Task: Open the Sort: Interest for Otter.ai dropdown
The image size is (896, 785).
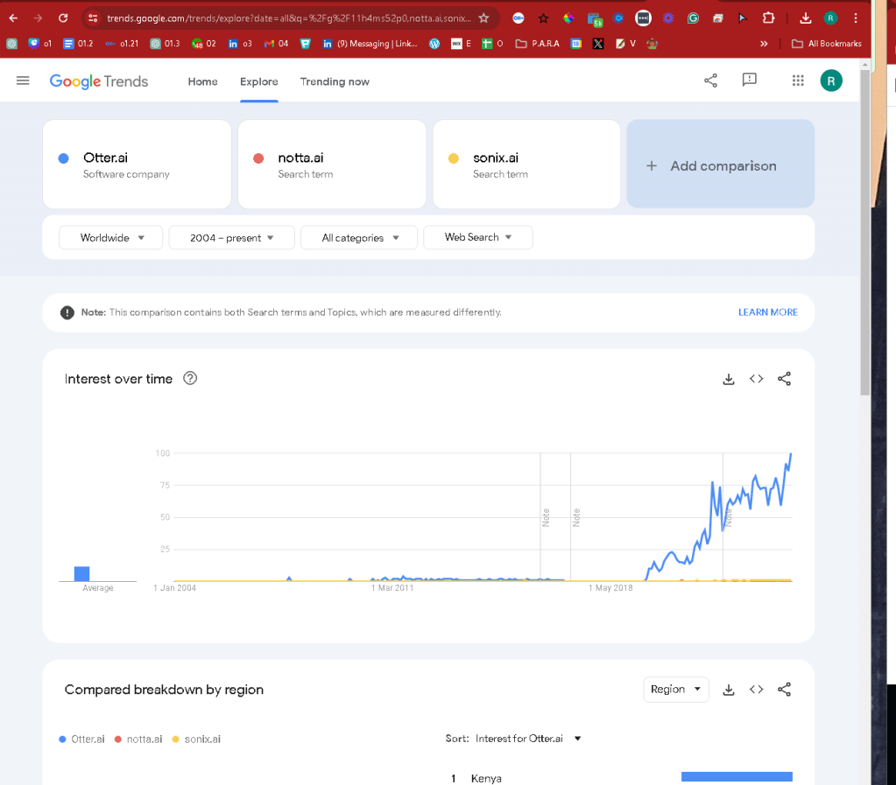Action: (513, 739)
